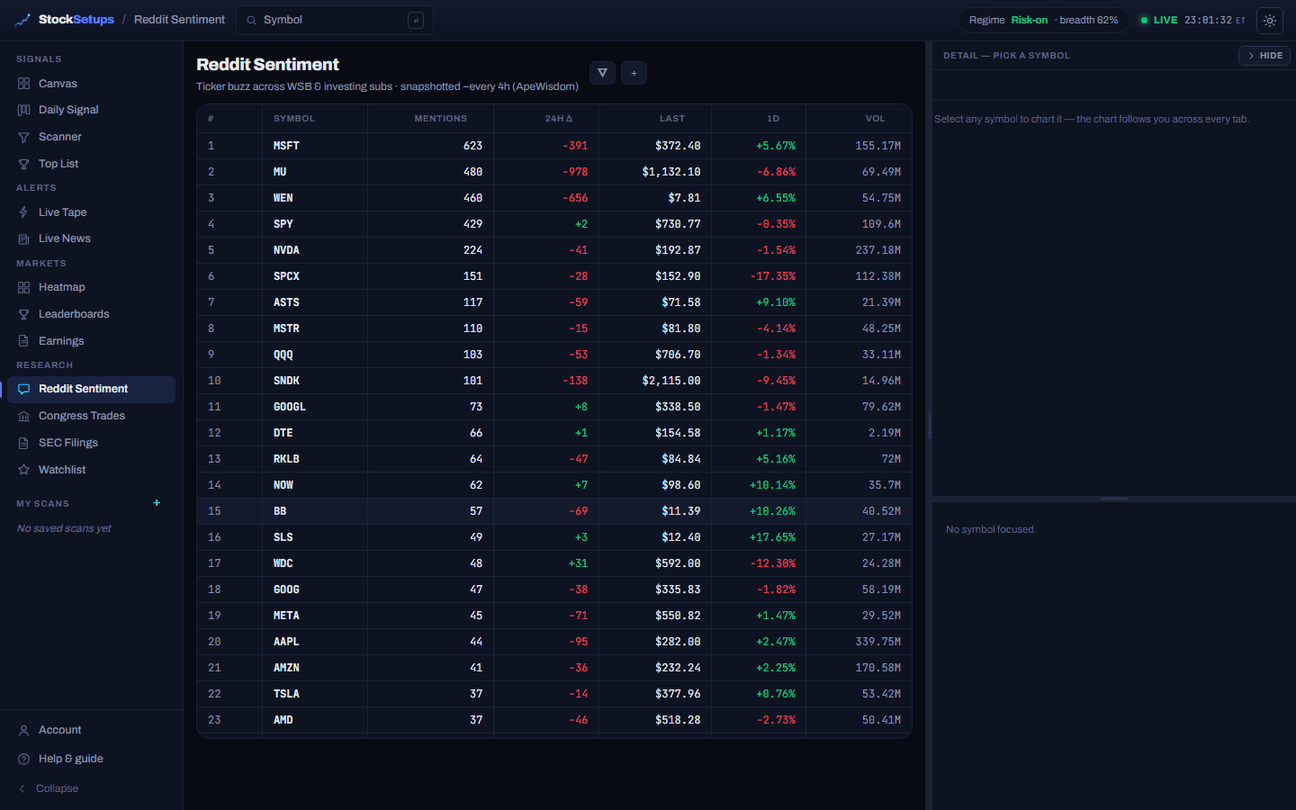
Task: Click the Live News newspaper icon
Action: (x=23, y=238)
